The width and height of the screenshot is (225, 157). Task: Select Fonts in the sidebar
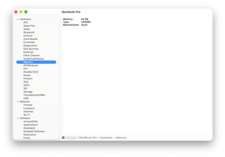[27, 138]
